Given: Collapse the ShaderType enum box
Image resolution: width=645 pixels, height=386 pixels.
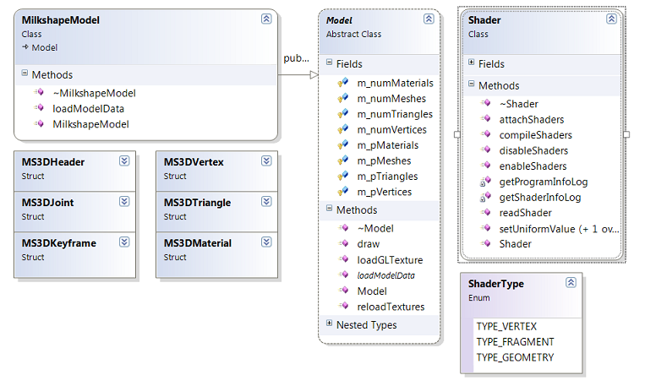Looking at the screenshot, I should (571, 282).
